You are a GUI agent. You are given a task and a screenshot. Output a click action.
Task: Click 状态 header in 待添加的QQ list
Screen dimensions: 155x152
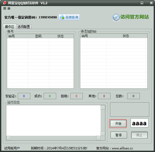pos(127,36)
